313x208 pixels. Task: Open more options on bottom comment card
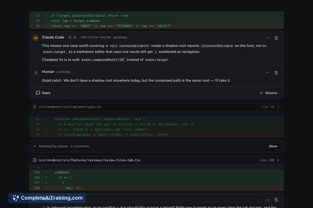(267, 200)
